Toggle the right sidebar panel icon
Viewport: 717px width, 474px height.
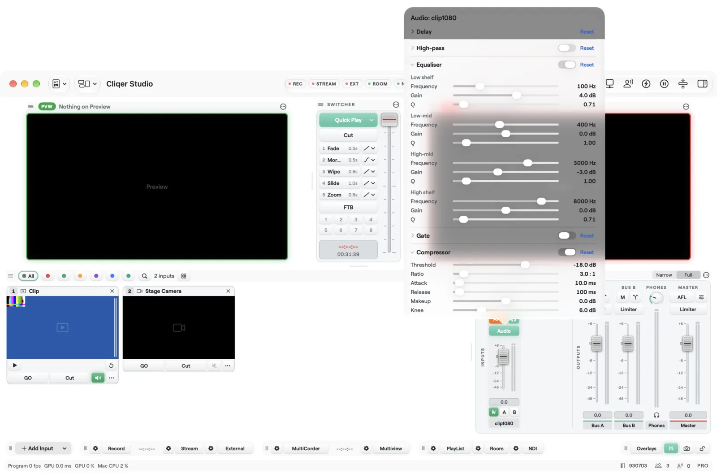tap(702, 84)
